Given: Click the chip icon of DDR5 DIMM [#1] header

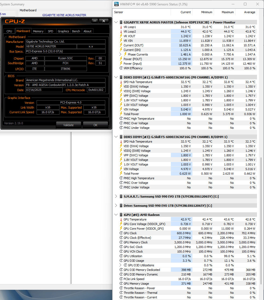Looking at the screenshot, I should [121, 77].
